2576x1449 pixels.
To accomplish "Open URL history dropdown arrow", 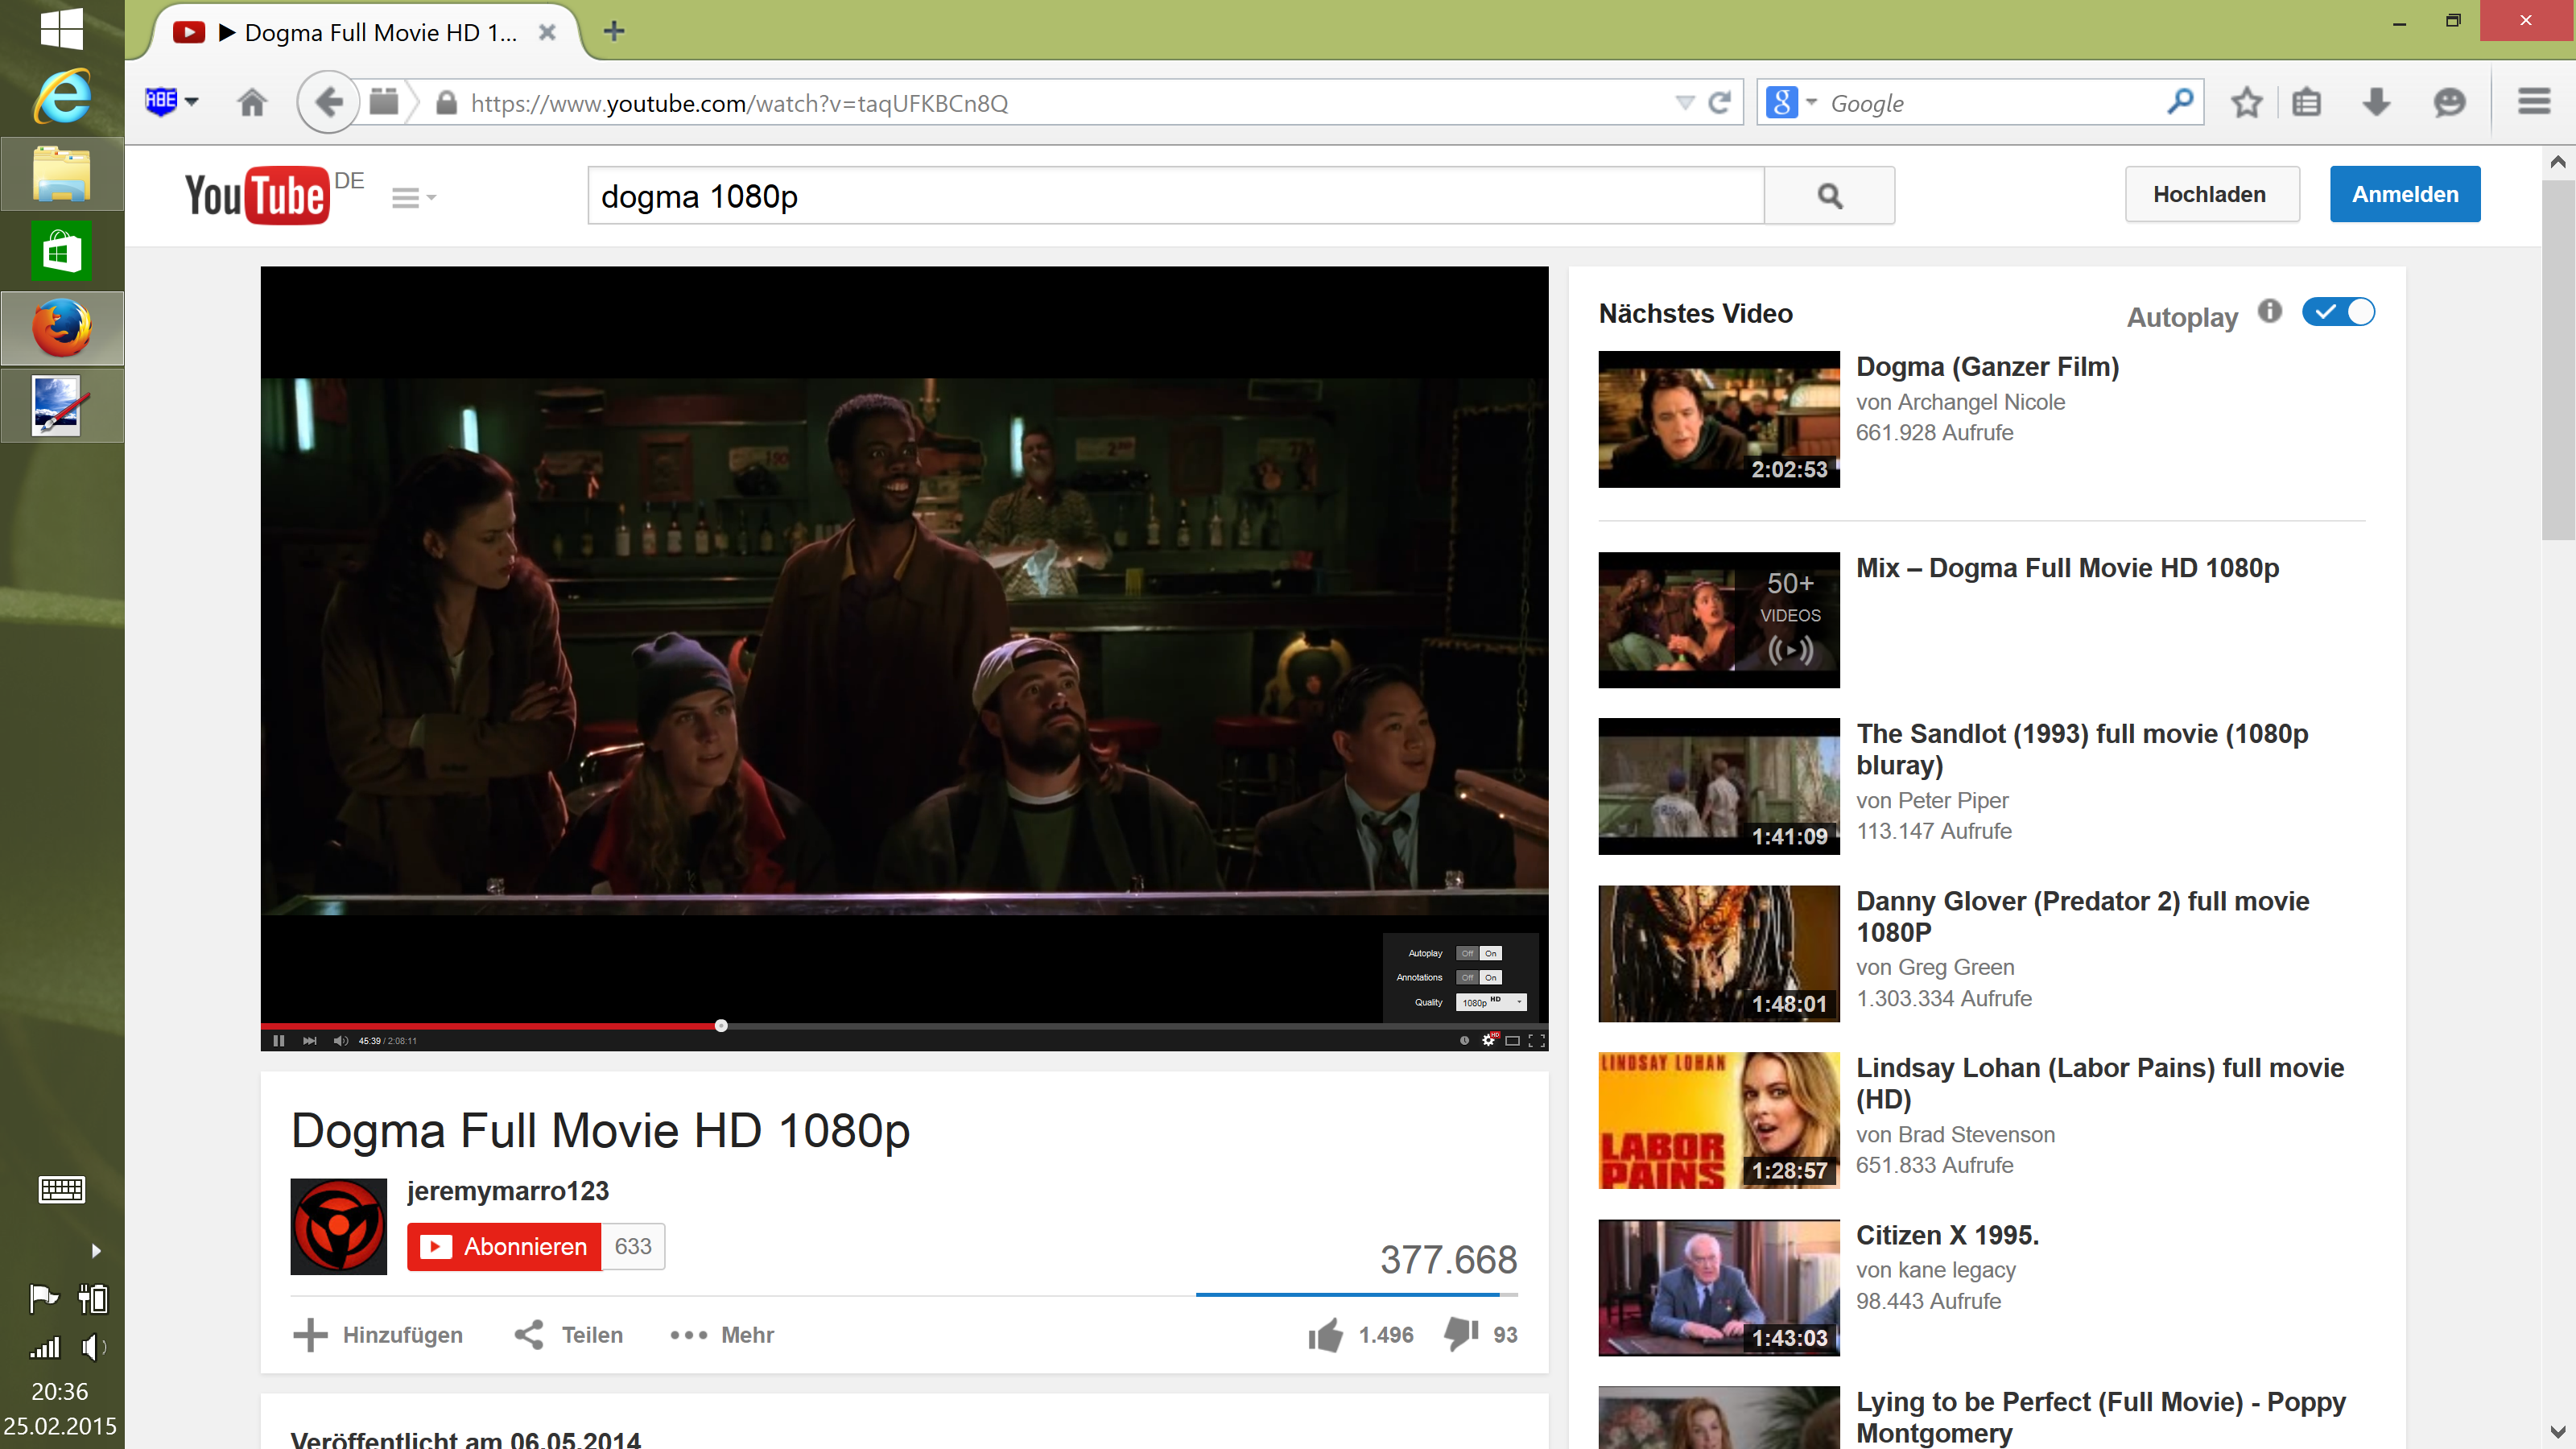I will point(1685,103).
